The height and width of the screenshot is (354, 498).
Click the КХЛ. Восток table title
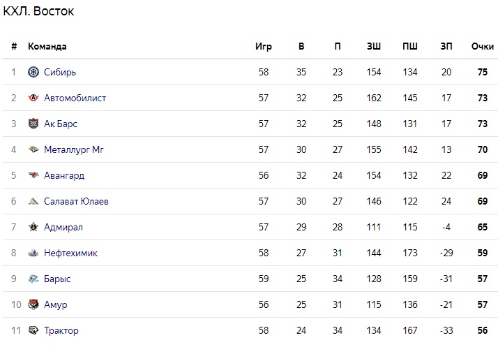(x=39, y=11)
